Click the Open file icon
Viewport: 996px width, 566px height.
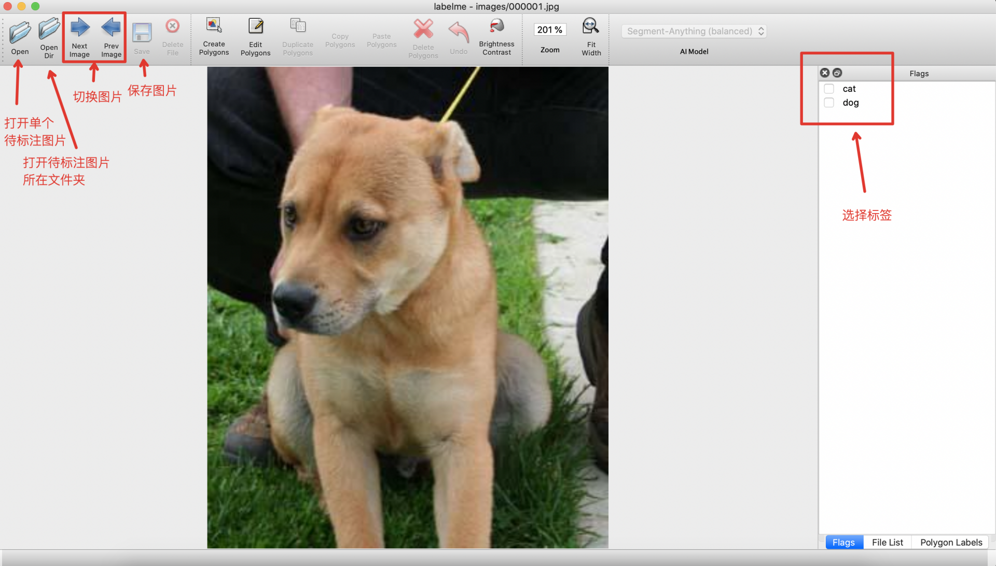[x=20, y=33]
